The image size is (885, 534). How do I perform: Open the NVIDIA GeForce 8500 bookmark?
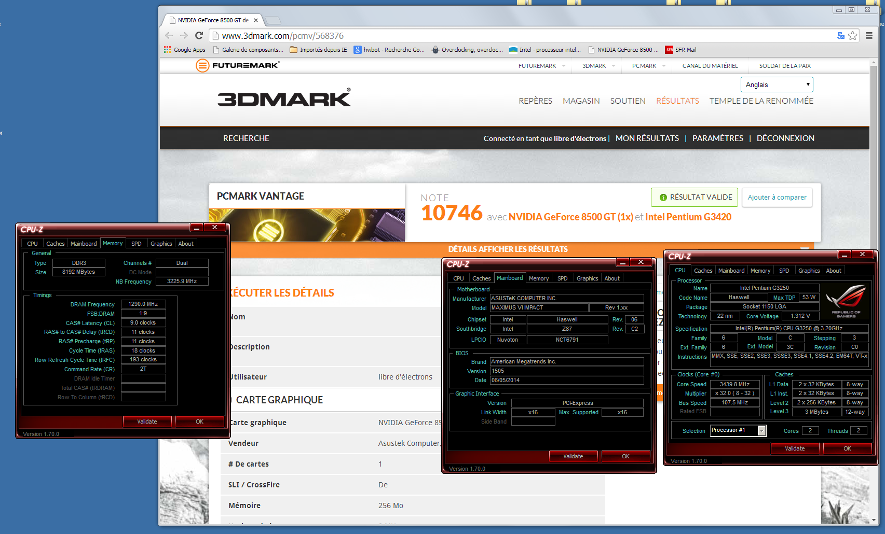point(623,50)
